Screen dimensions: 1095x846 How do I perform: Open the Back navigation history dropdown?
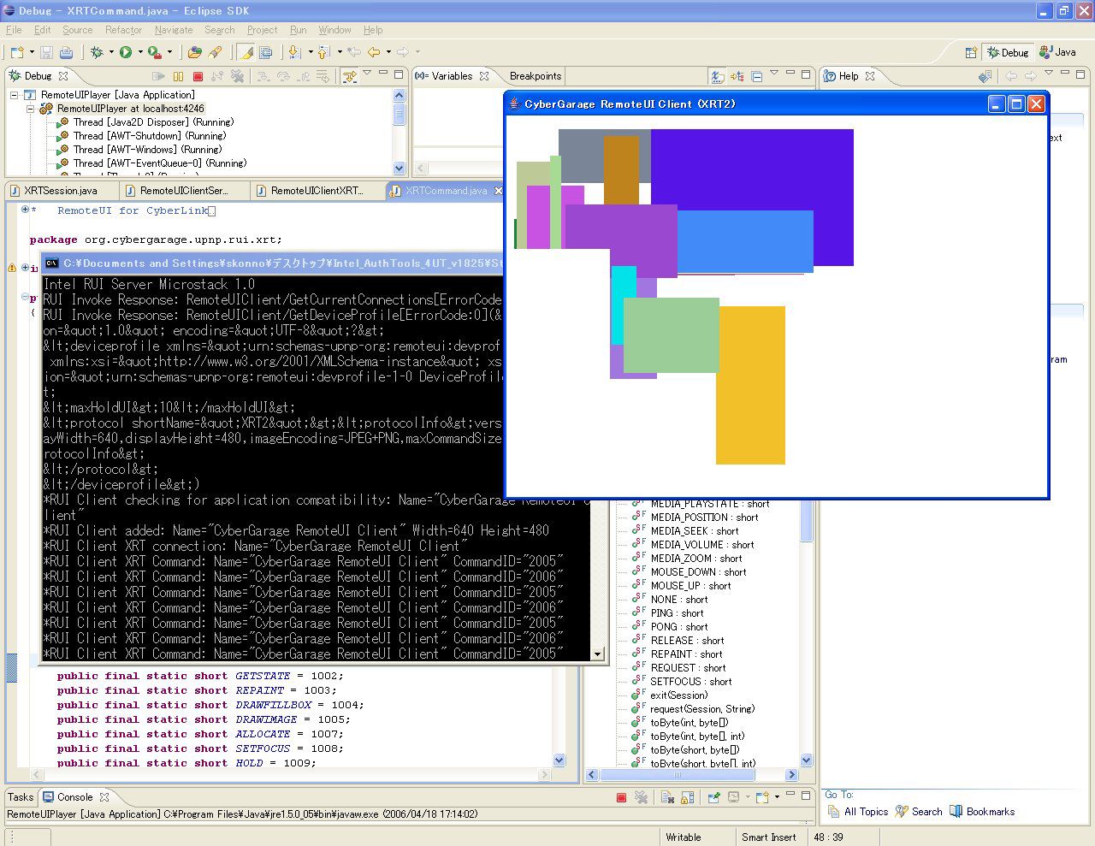click(388, 53)
